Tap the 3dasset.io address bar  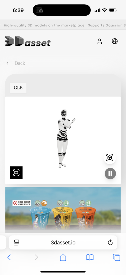tap(63, 243)
